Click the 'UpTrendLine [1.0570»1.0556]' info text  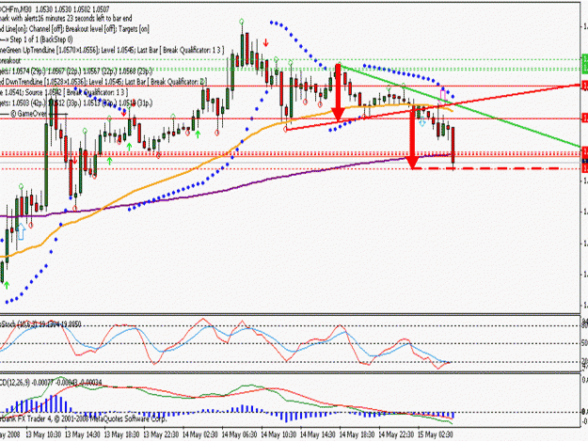[61, 50]
